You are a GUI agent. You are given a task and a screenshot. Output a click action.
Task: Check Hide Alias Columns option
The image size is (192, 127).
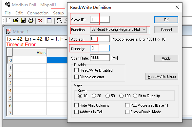click(76, 105)
